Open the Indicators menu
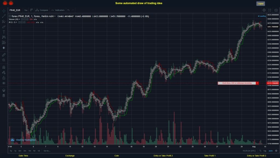The image size is (280, 158). point(58,10)
